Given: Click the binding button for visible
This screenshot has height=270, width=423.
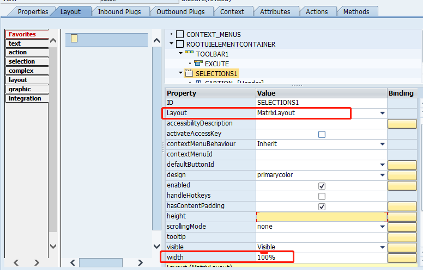Looking at the screenshot, I should click(x=402, y=247).
